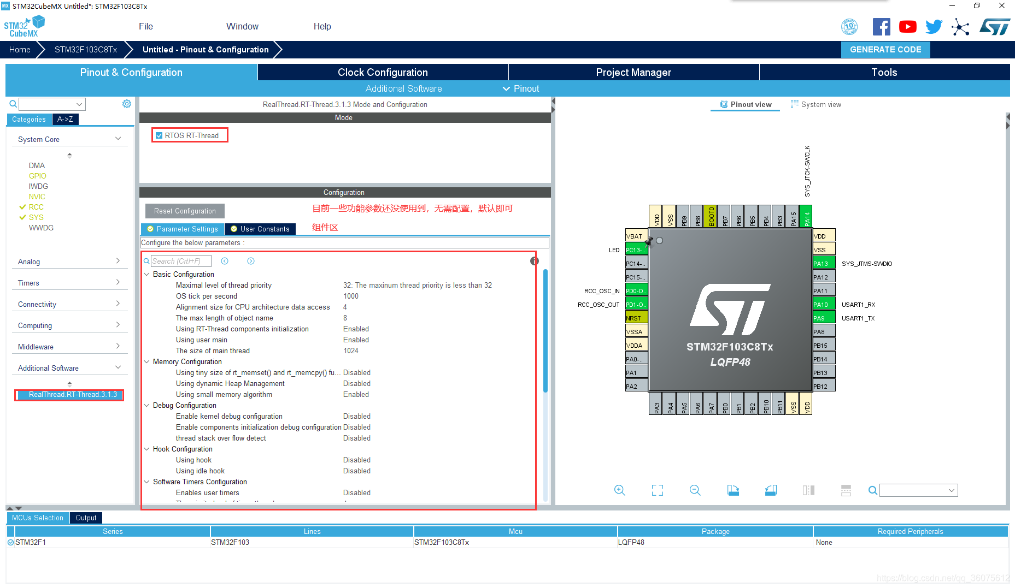This screenshot has width=1015, height=588.
Task: Toggle the RTOS RT-Thread checkbox
Action: tap(159, 135)
